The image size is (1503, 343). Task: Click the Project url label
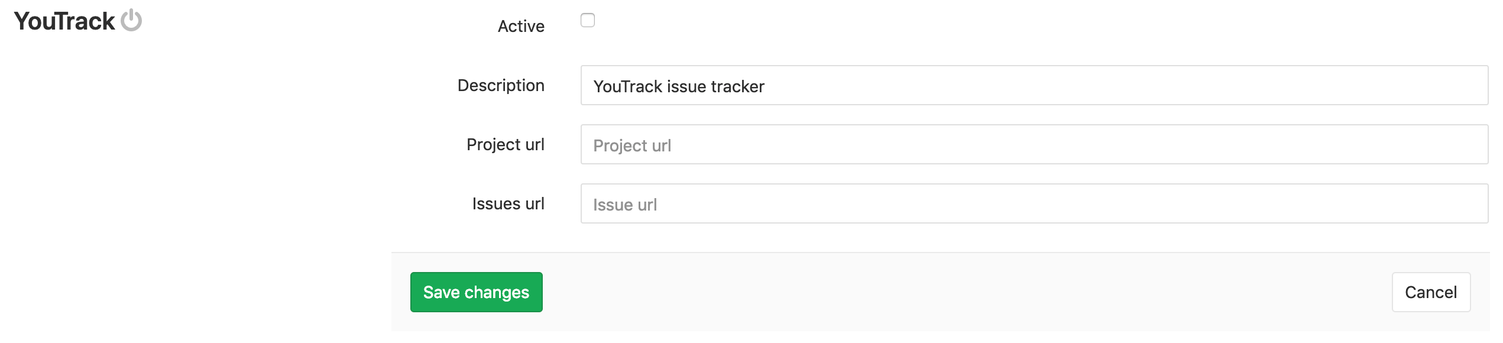(x=505, y=144)
